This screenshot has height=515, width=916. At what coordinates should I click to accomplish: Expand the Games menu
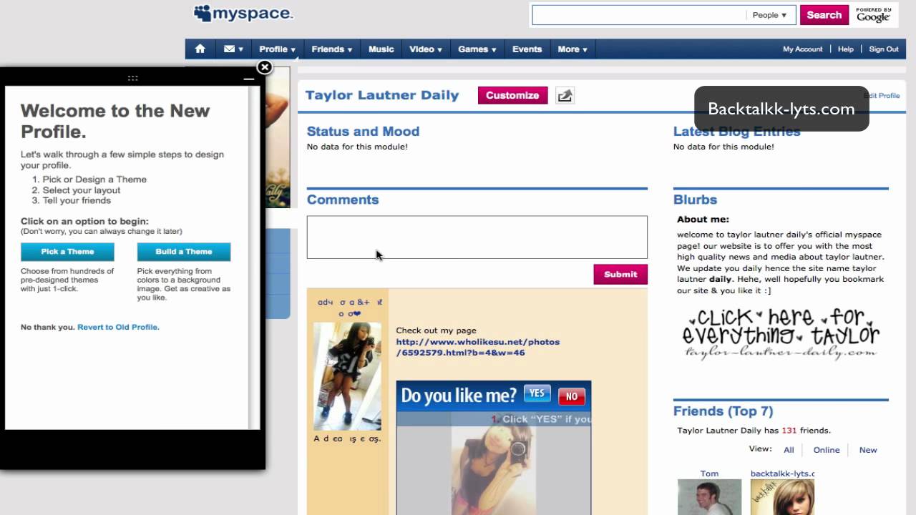click(x=477, y=49)
